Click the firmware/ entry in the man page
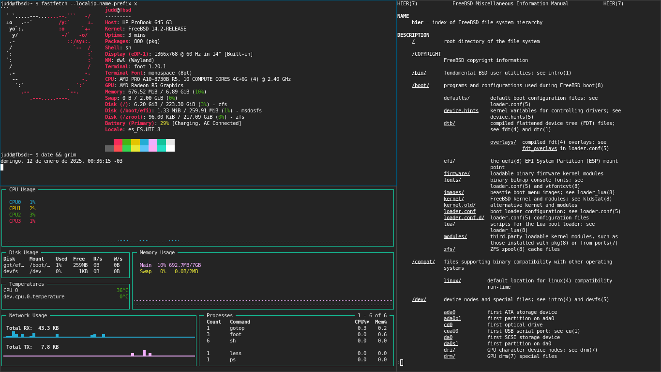The image size is (661, 372). (x=457, y=173)
